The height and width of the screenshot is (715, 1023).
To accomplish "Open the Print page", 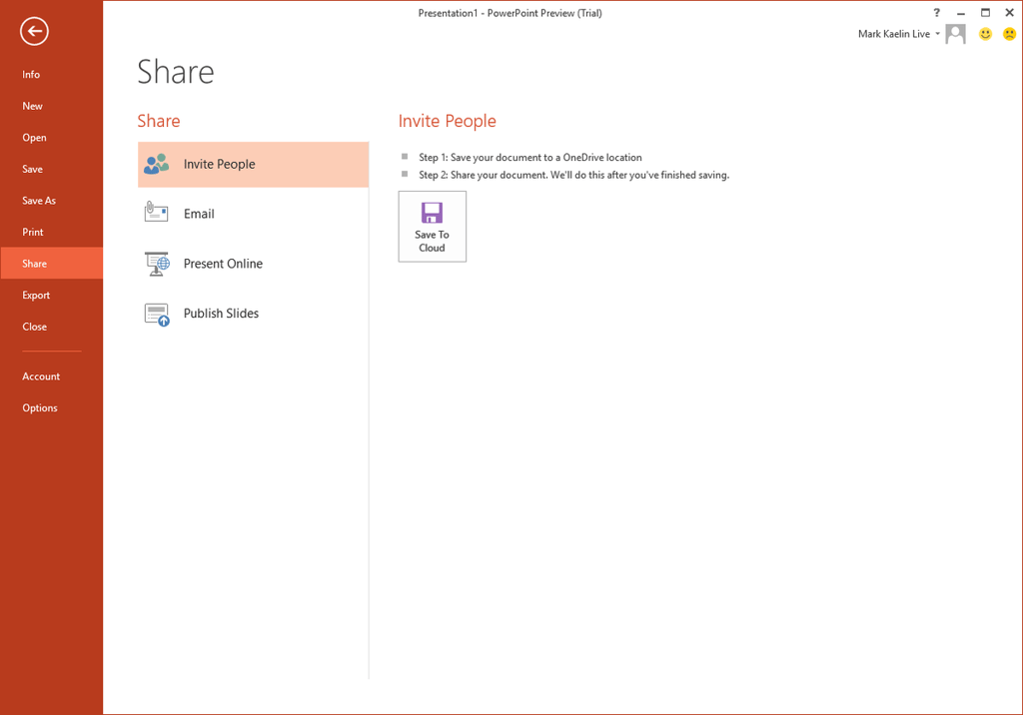I will coord(52,232).
